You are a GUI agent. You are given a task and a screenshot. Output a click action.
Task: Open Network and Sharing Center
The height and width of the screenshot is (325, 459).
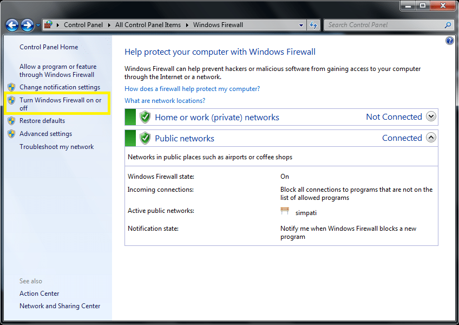click(60, 305)
